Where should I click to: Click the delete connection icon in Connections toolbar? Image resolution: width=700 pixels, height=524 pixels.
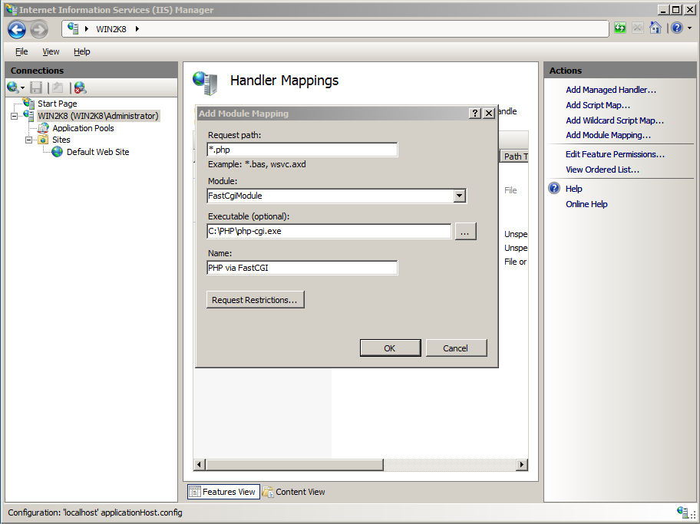[80, 87]
